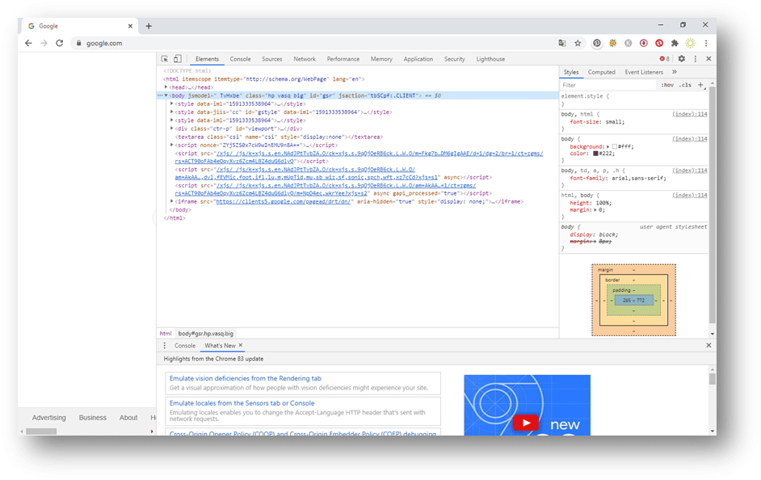Open DevTools settings gear
The width and height of the screenshot is (761, 480).
[681, 59]
